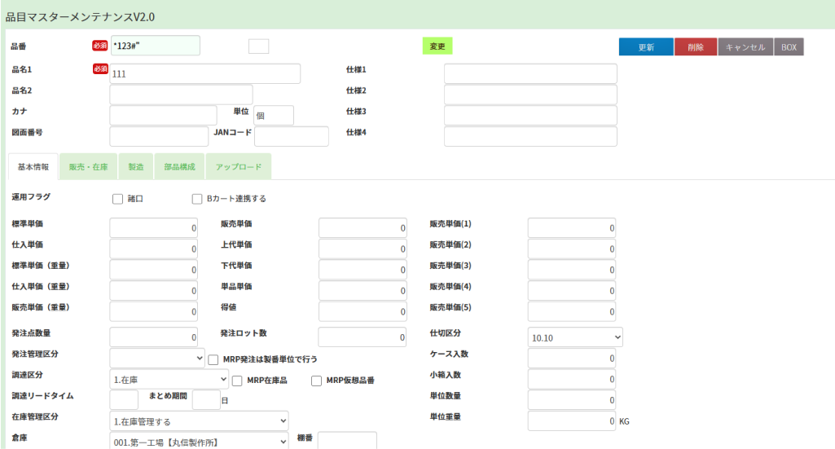The height and width of the screenshot is (449, 835).
Task: Click the 品名1 input field containing 111
Action: pos(204,73)
